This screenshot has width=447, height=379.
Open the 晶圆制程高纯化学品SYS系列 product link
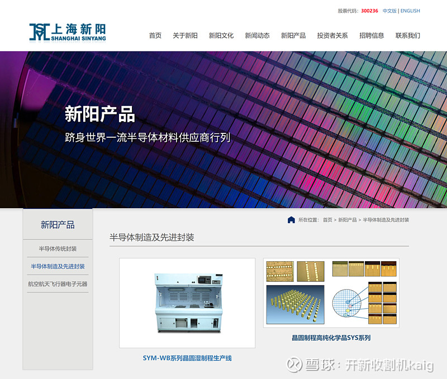tap(331, 338)
